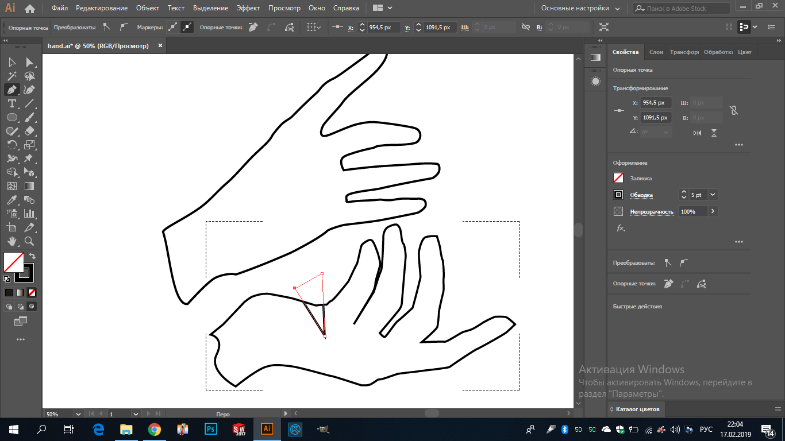Click the fx effects icon in Properties
Screen dimensions: 785x441
tap(621, 228)
